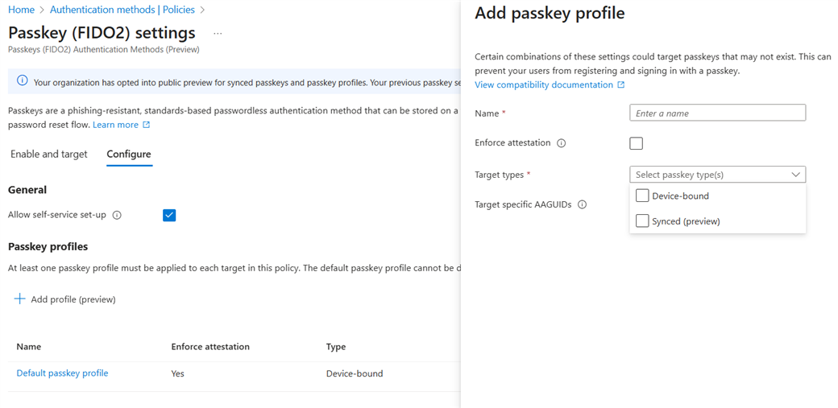Open the ellipsis menu beside Passkey settings title

218,34
